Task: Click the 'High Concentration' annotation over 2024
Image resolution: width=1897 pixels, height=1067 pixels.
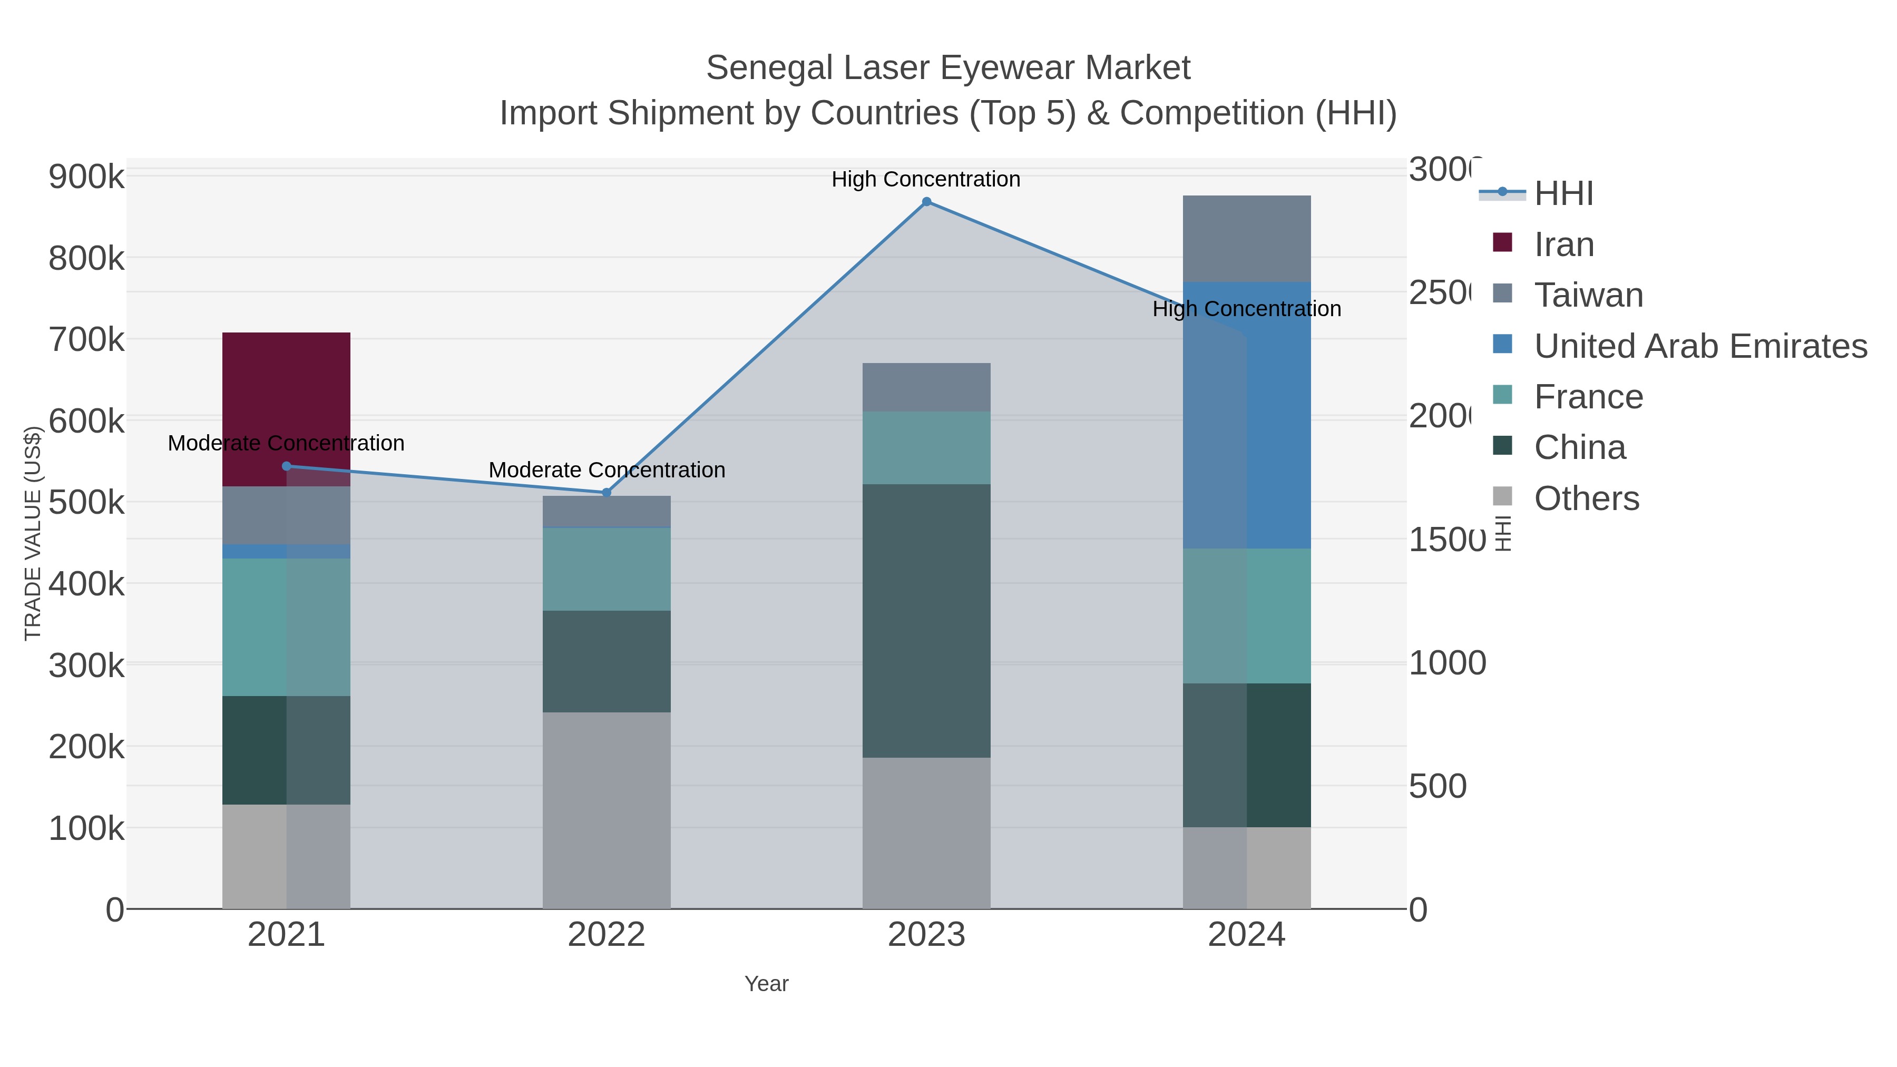Action: point(1247,309)
